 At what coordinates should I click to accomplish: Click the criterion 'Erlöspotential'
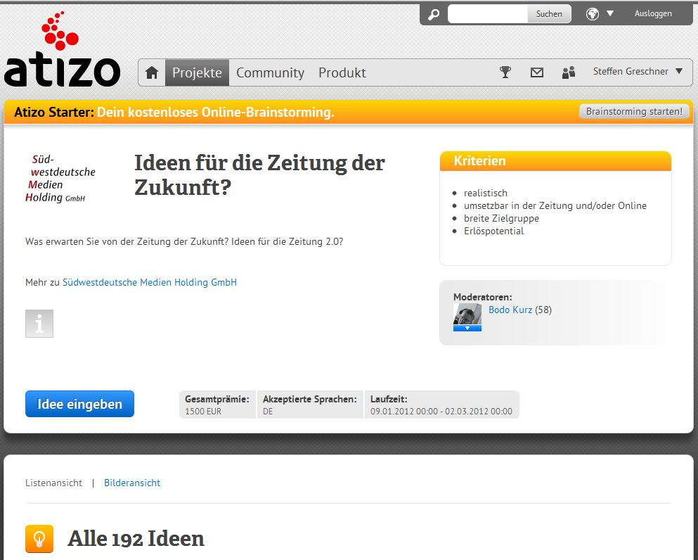click(493, 231)
